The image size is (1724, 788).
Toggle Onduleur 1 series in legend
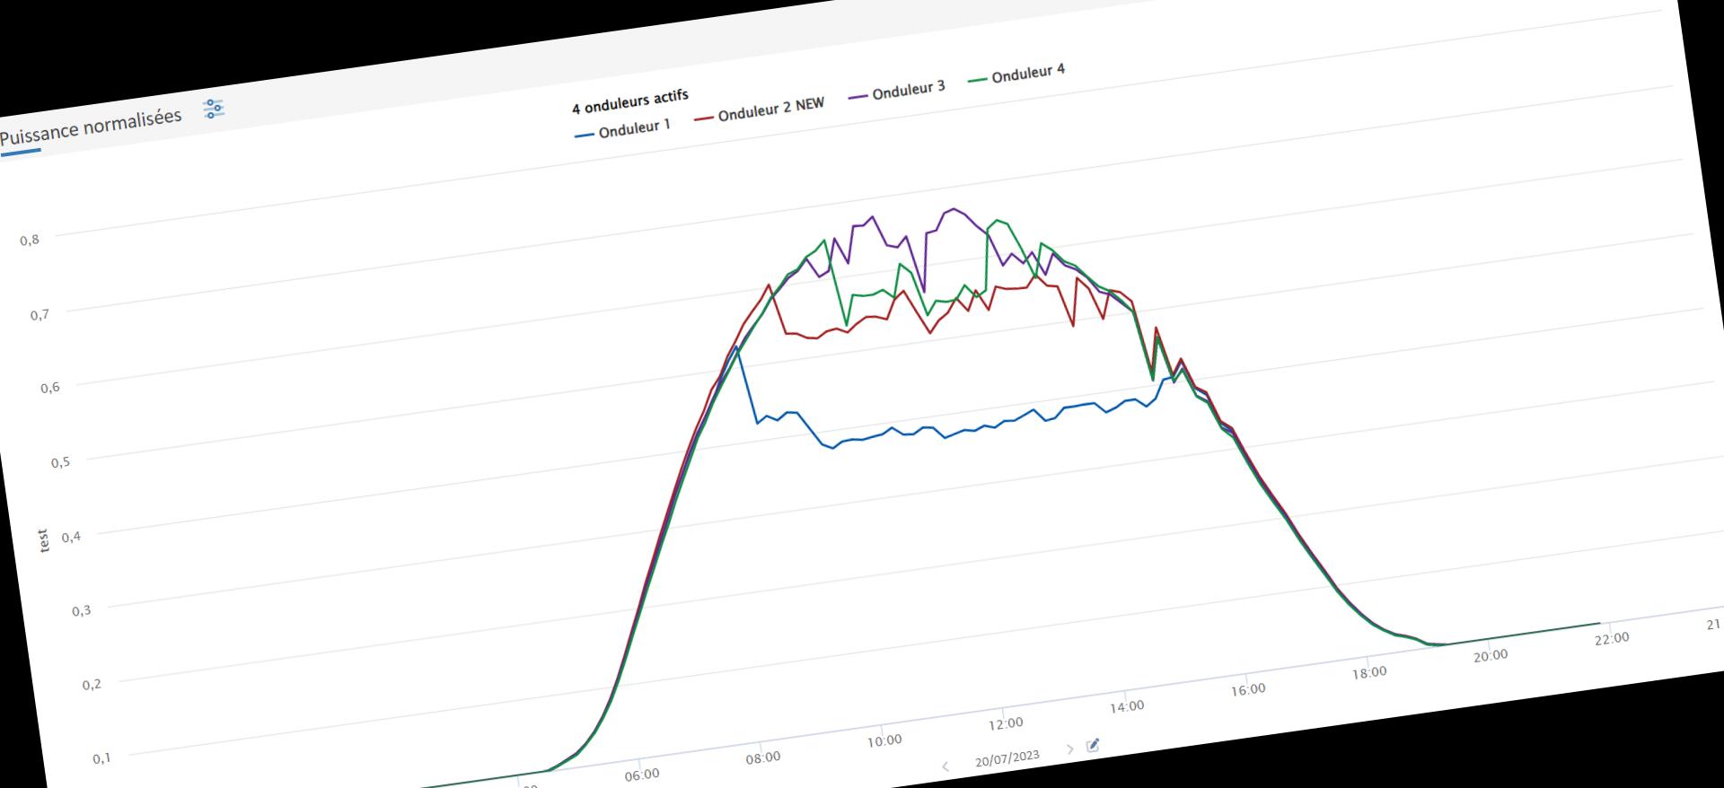(x=622, y=130)
